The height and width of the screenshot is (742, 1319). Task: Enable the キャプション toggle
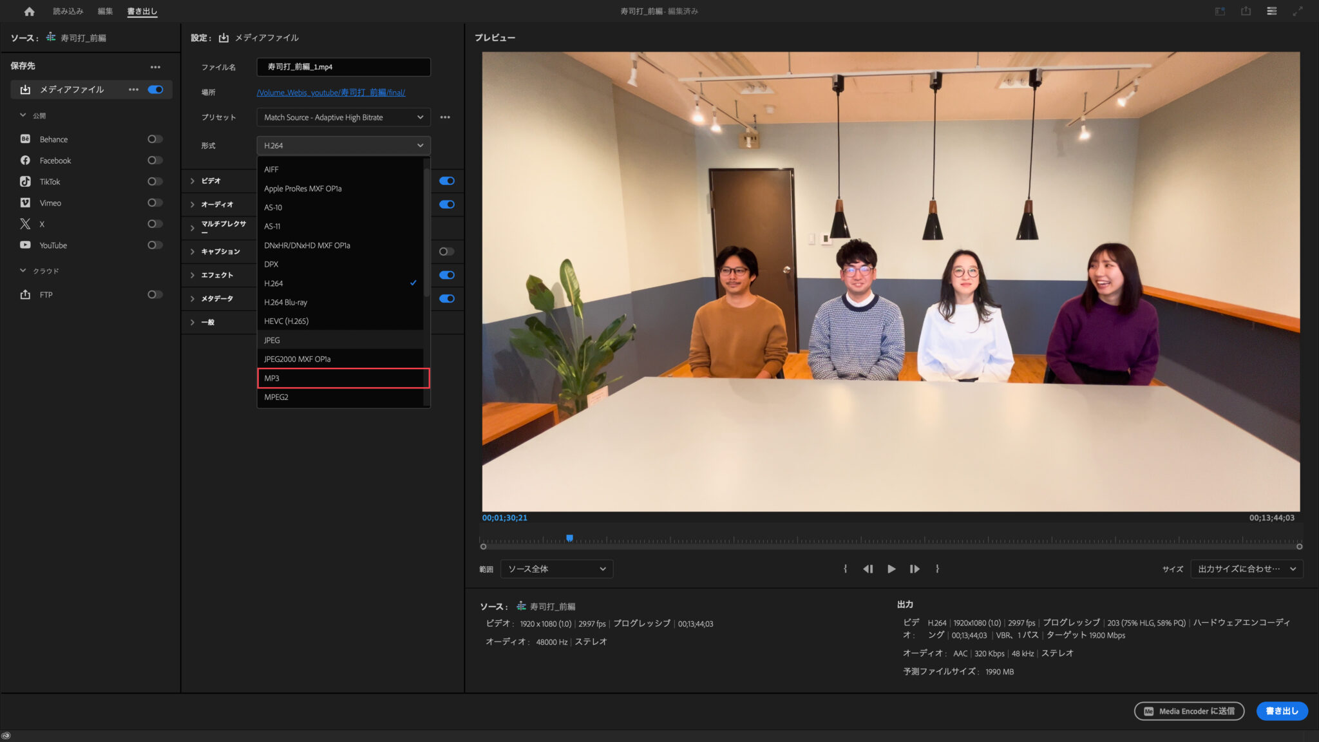click(446, 251)
